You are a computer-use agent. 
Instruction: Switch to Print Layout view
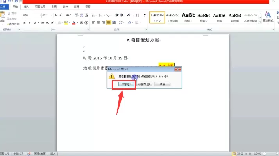234,154
